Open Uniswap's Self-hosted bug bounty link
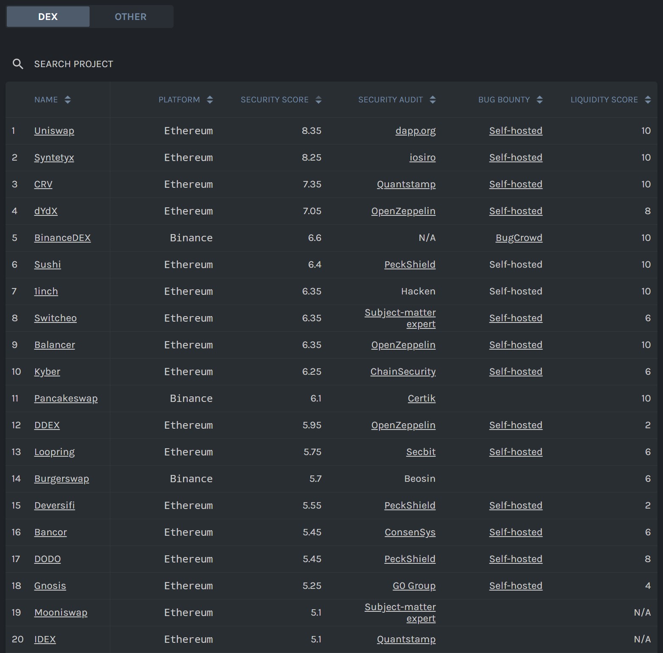The width and height of the screenshot is (663, 653). [516, 131]
